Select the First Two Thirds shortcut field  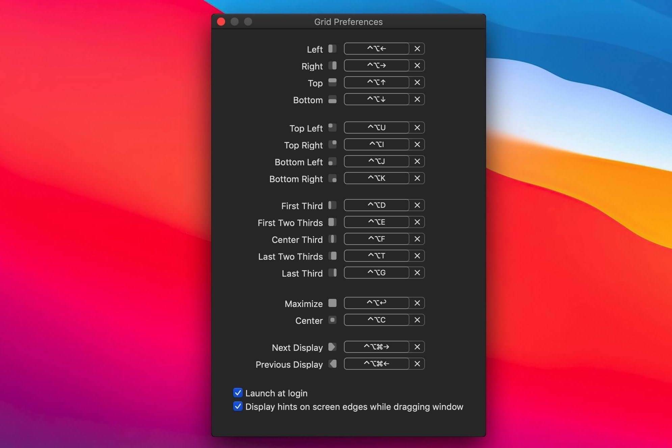point(377,222)
